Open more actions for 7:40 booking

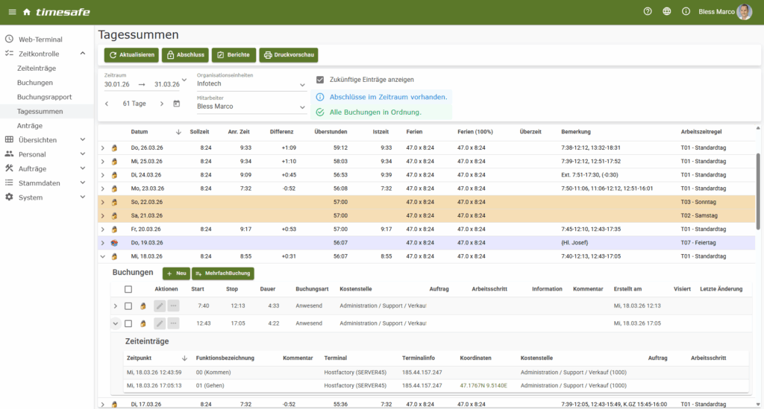point(173,306)
